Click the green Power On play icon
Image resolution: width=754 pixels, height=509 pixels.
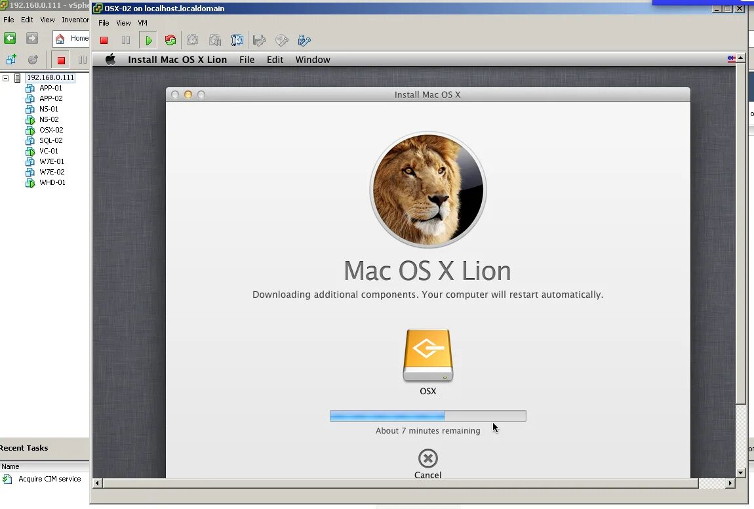click(149, 41)
